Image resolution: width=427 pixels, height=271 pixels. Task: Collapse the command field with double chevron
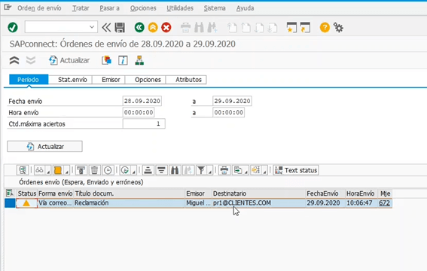[106, 27]
